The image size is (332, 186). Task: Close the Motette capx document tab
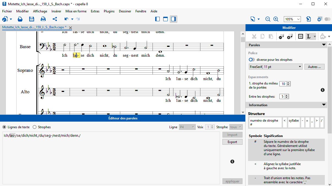[70, 28]
